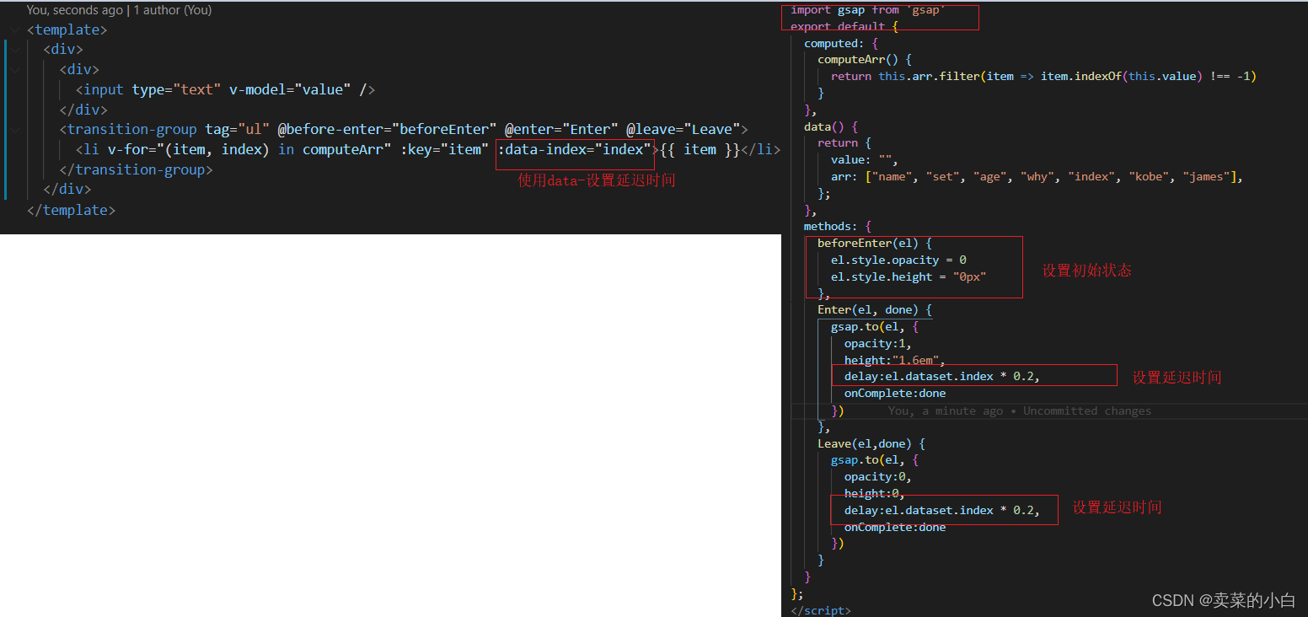Click the 'export default {' line
1308x617 pixels.
coord(844,27)
